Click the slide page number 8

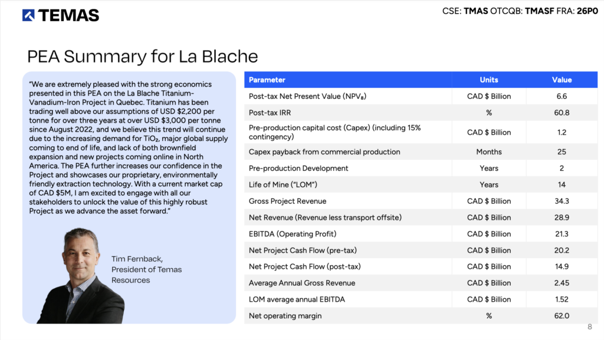pos(589,327)
